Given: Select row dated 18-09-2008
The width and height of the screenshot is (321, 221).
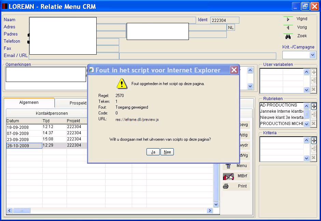Looking at the screenshot, I should coord(47,127).
